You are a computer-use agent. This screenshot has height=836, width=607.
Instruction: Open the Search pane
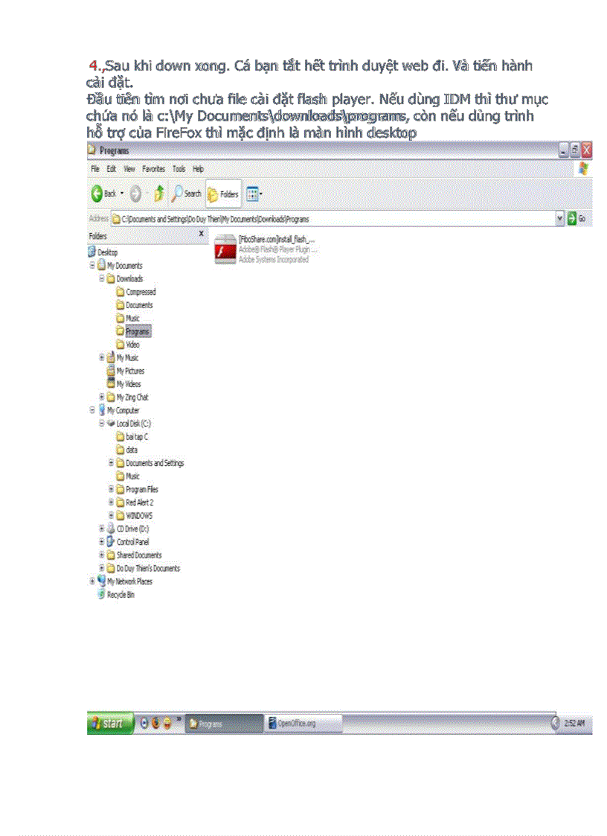click(187, 194)
